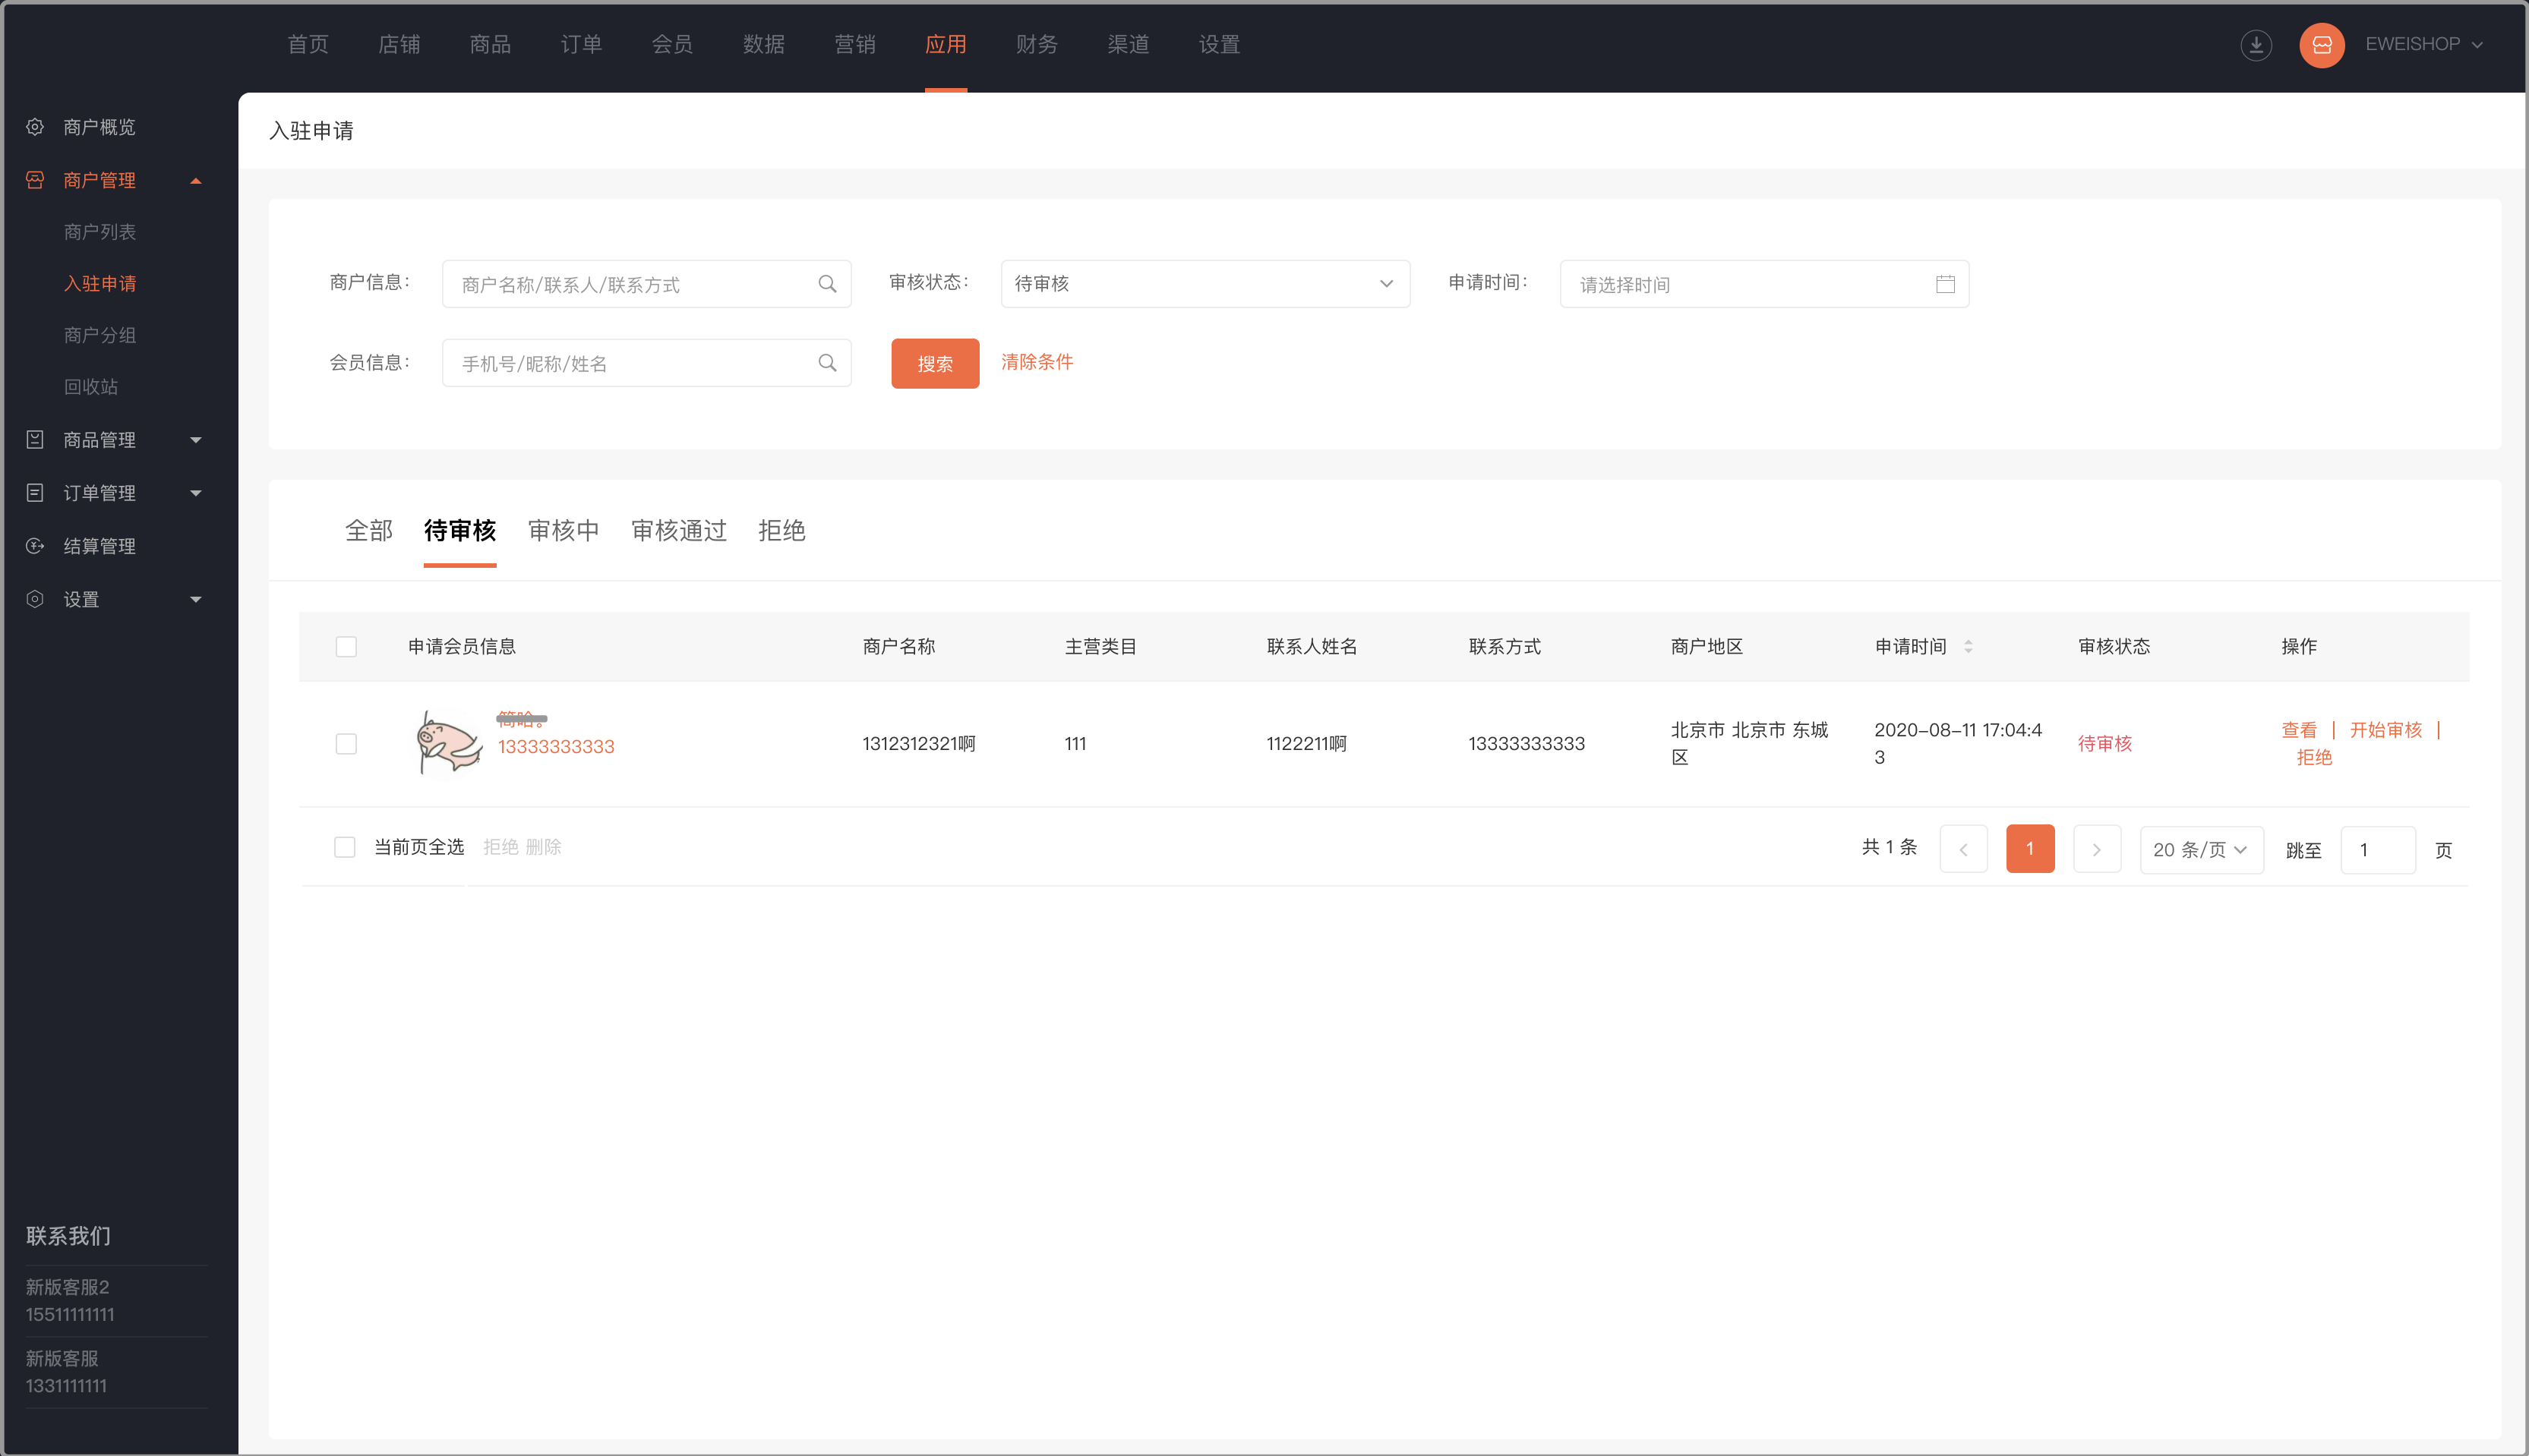2529x1456 pixels.
Task: Switch to the 待审核 tab
Action: coord(459,530)
